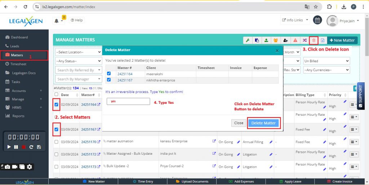The width and height of the screenshot is (369, 185).
Task: Click the Delete Matter button
Action: [x=263, y=123]
